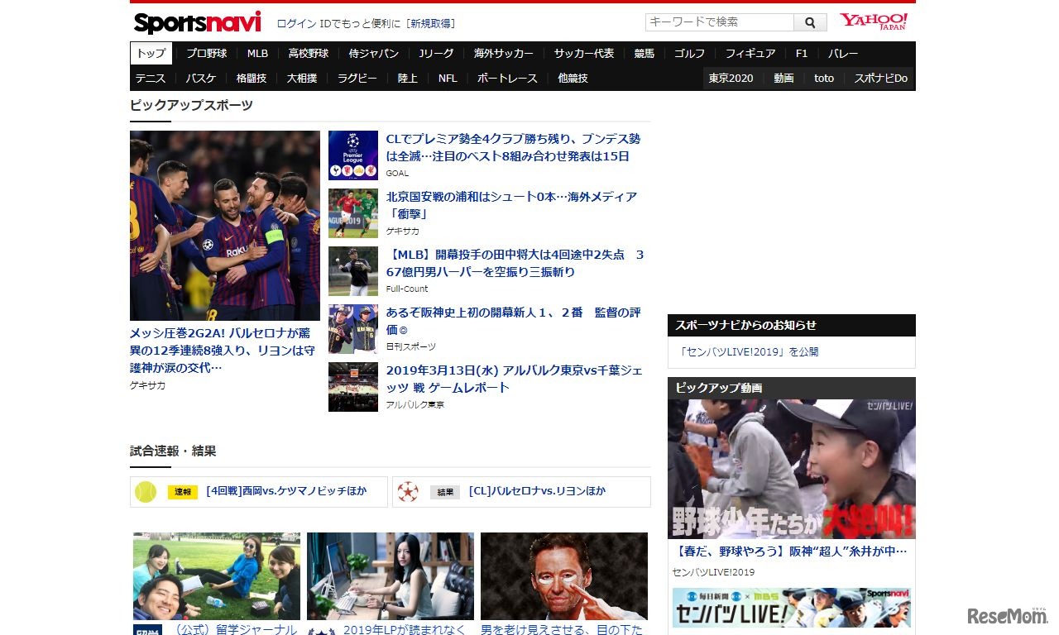Click the thumbnail for the 北京国安戦の浦和 article
Image resolution: width=1059 pixels, height=635 pixels.
(x=353, y=213)
